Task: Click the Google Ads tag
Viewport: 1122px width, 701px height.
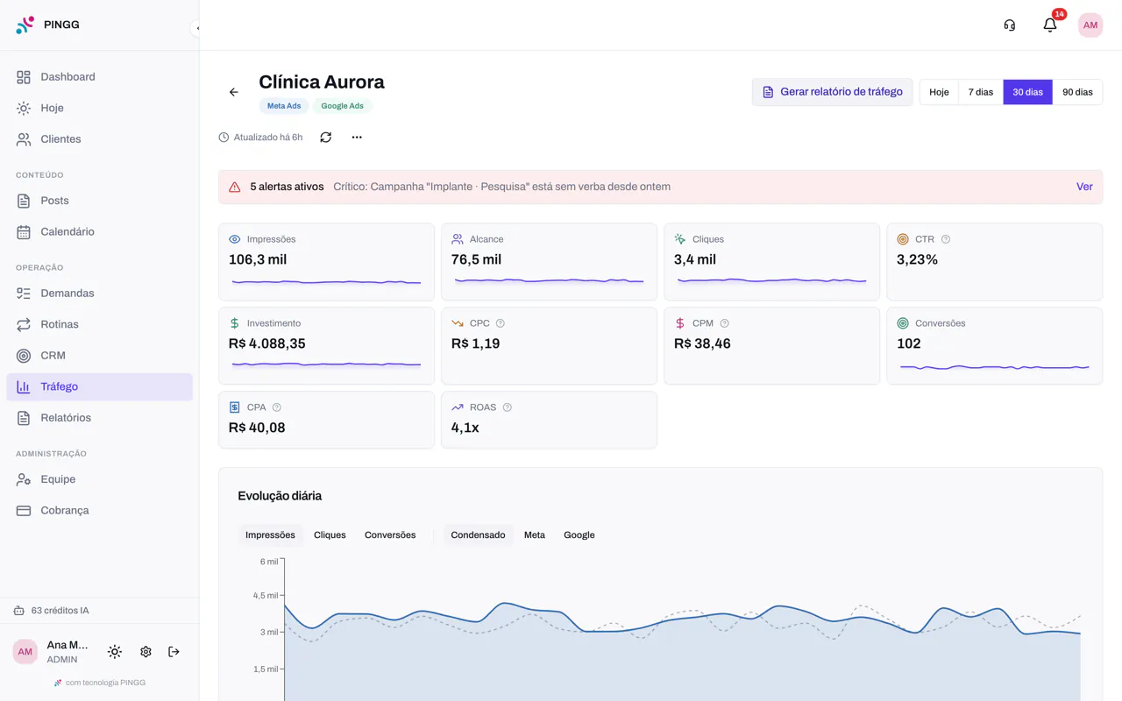Action: (x=342, y=106)
